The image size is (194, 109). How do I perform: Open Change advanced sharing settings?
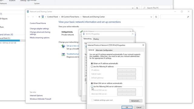(40, 33)
